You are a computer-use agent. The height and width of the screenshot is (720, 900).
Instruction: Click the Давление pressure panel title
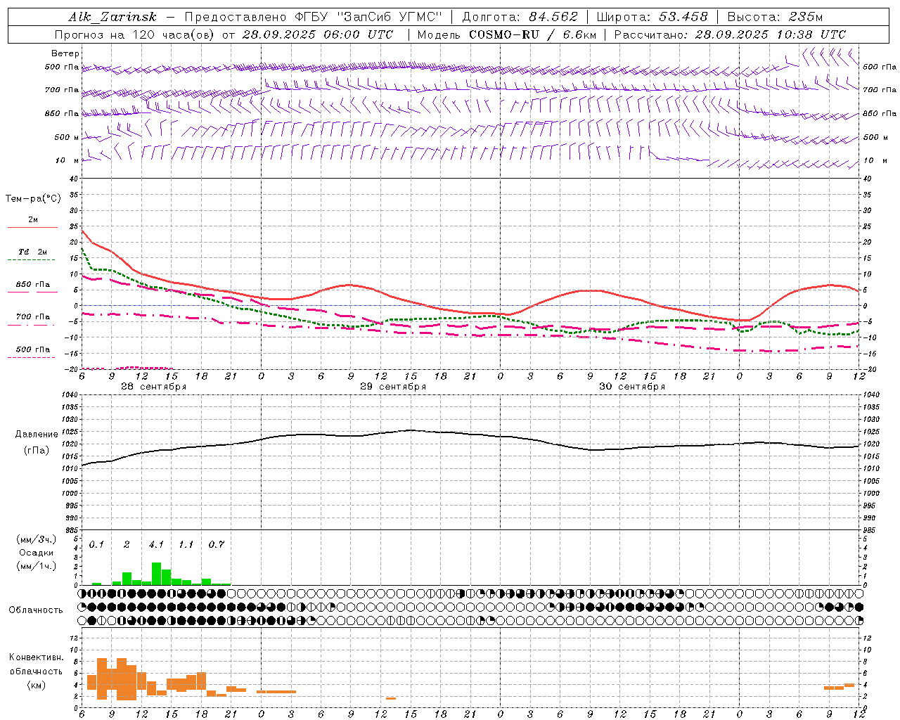tap(37, 435)
